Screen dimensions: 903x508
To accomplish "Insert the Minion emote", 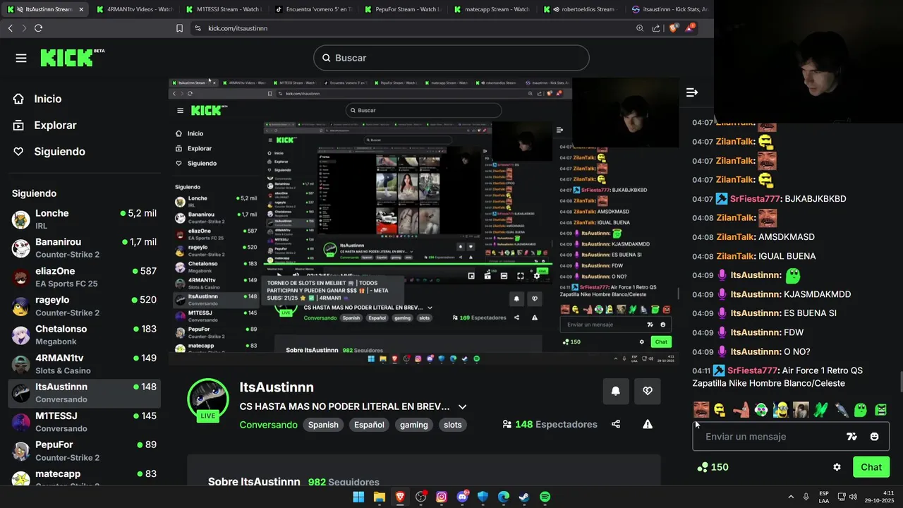I will pyautogui.click(x=780, y=409).
